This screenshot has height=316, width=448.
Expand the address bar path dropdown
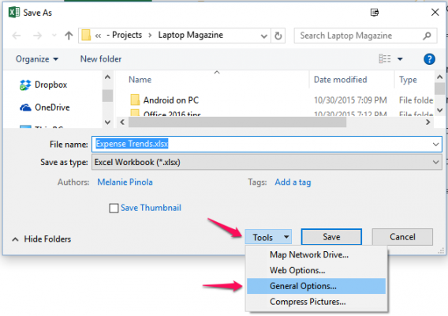point(264,36)
